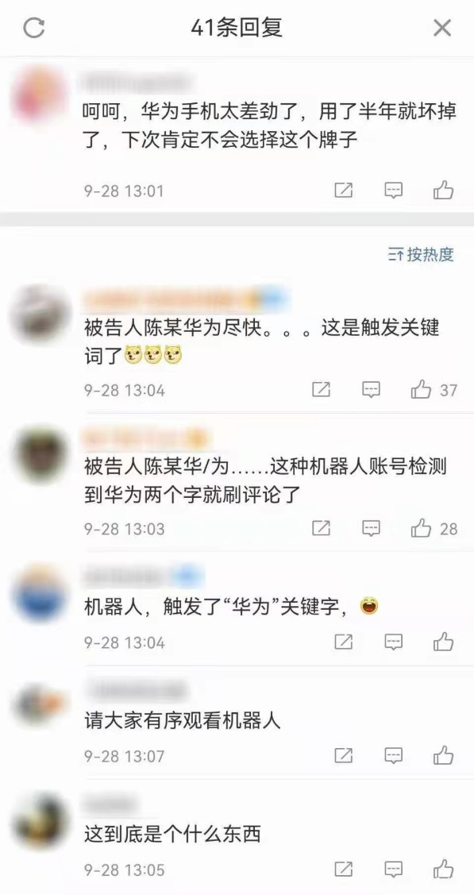The height and width of the screenshot is (895, 474).
Task: Reply to the 触发关键词了 comment
Action: click(x=372, y=390)
